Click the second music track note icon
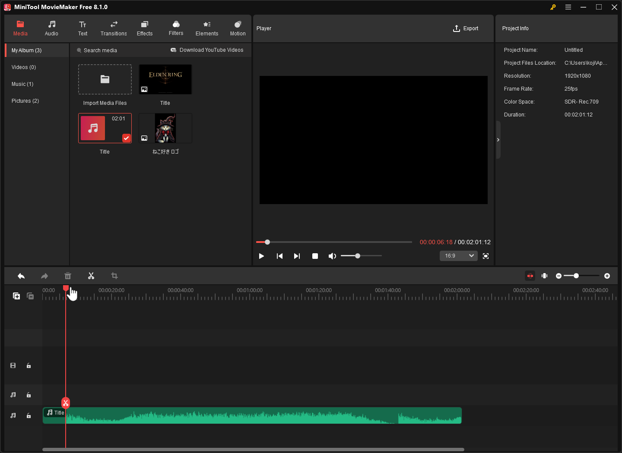622x453 pixels. [x=13, y=416]
